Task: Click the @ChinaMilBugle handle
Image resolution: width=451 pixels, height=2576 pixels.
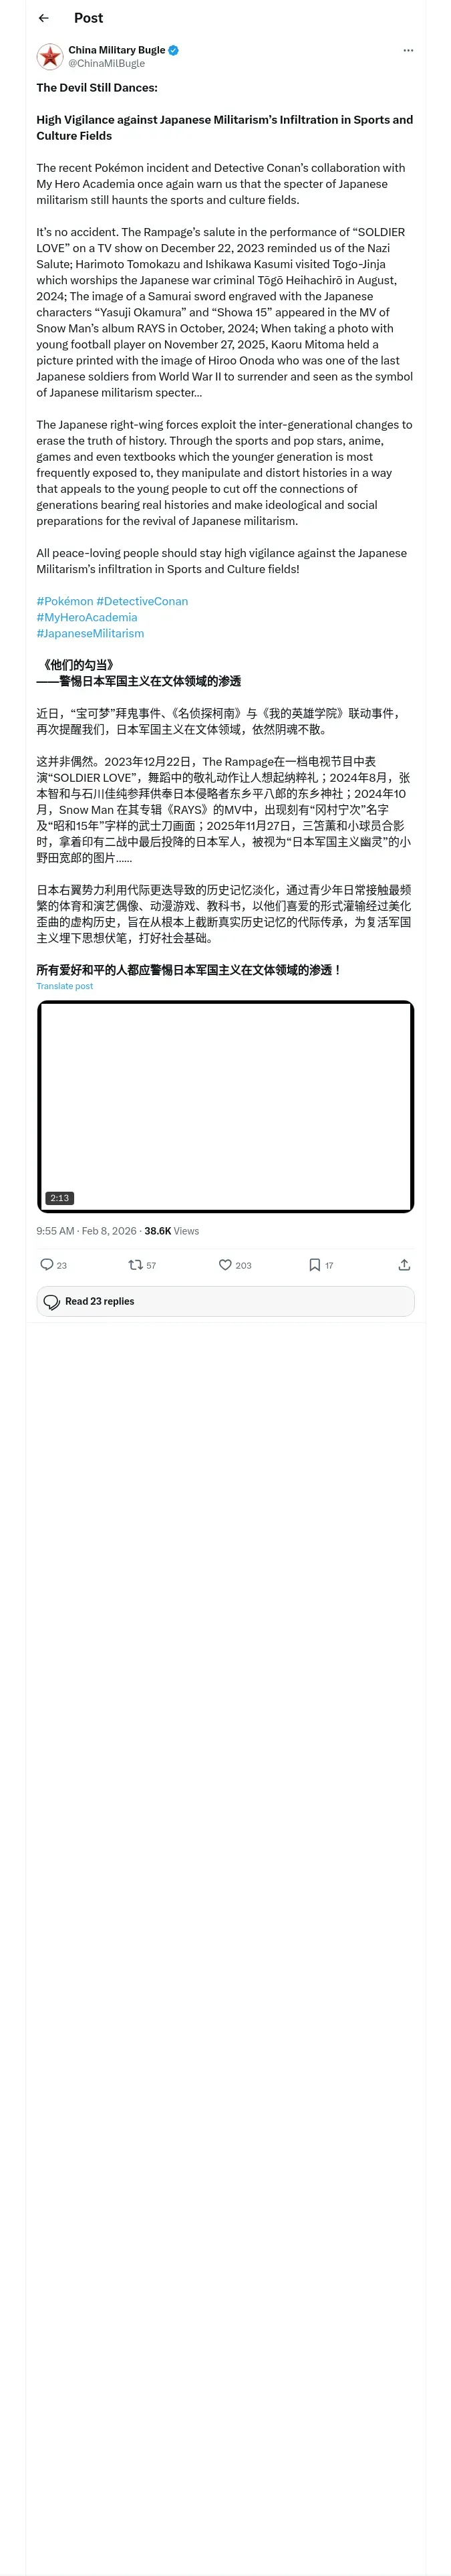Action: click(106, 63)
